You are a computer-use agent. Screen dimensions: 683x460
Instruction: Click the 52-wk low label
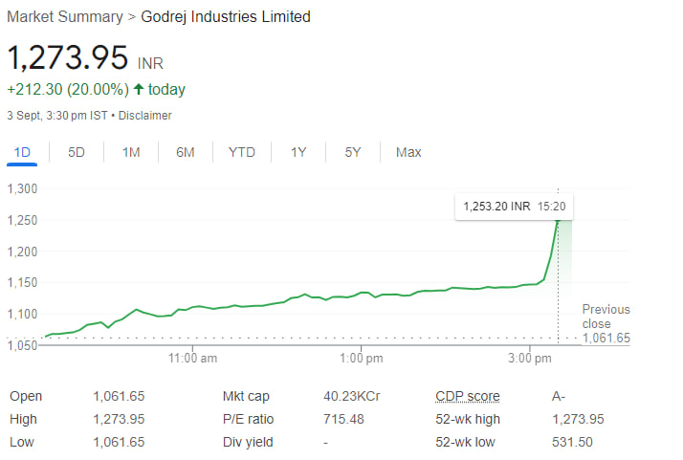click(465, 442)
